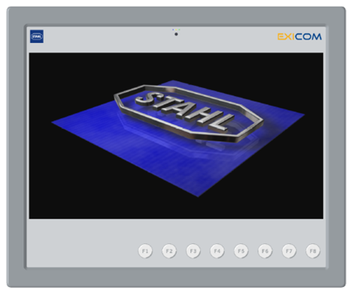This screenshot has height=296, width=361.
Task: Click the F6 function key
Action: 265,251
